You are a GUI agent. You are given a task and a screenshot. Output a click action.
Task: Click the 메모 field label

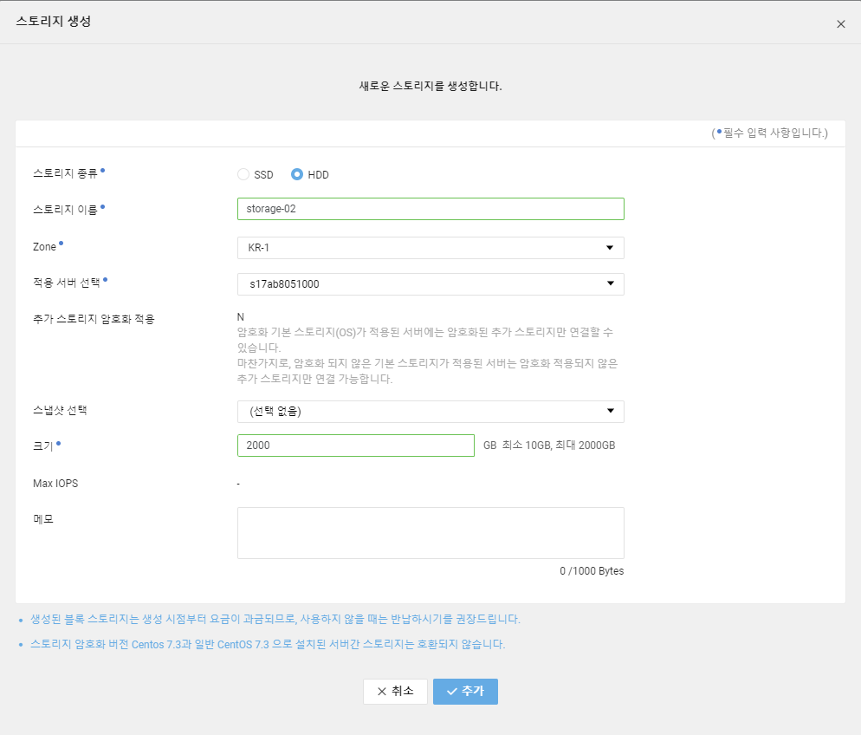pos(43,519)
